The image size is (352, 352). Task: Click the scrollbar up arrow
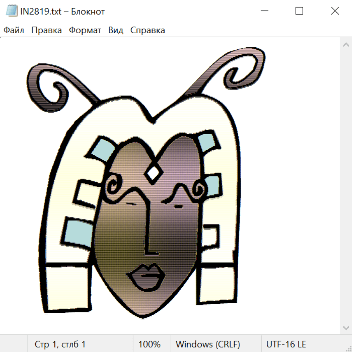click(346, 45)
